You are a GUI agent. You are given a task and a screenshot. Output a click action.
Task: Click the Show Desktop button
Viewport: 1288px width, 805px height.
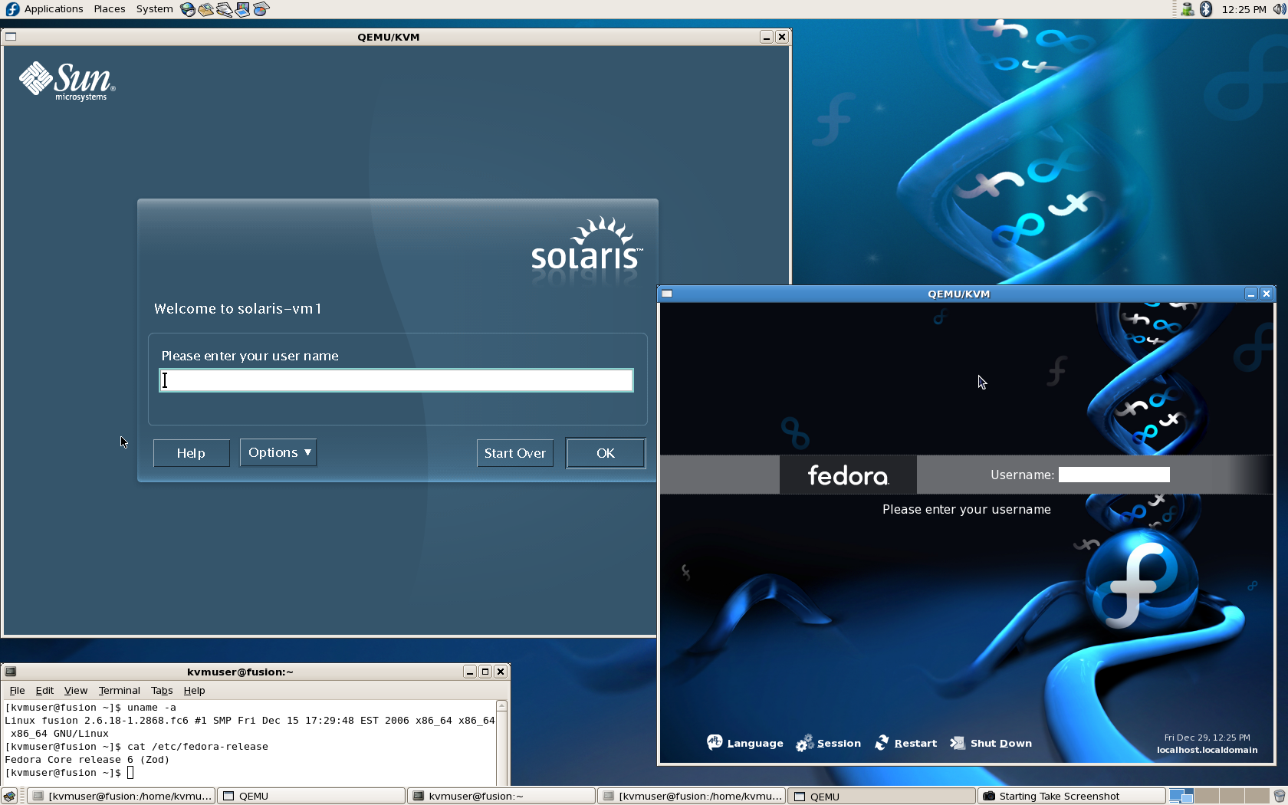[x=9, y=796]
